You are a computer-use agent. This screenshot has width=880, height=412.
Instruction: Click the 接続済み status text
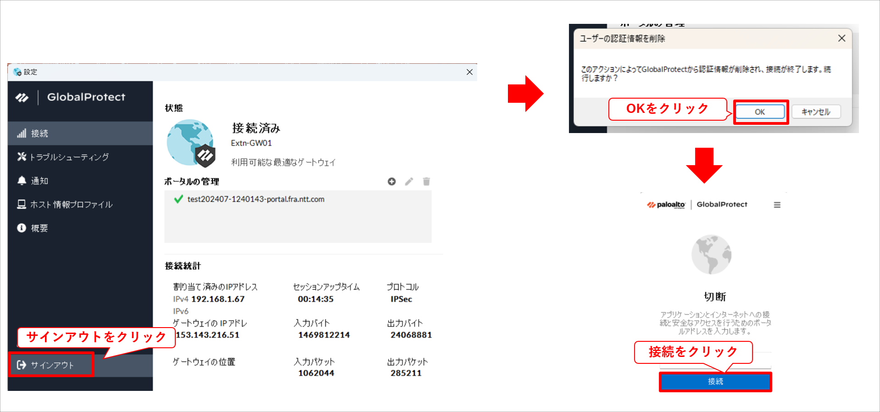pyautogui.click(x=256, y=128)
